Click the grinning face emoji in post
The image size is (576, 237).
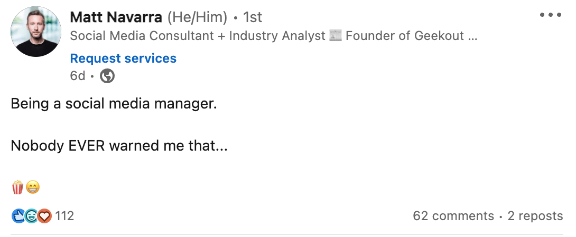click(x=33, y=187)
